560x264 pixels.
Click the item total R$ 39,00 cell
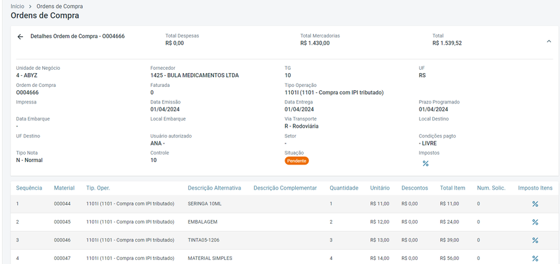pyautogui.click(x=449, y=240)
